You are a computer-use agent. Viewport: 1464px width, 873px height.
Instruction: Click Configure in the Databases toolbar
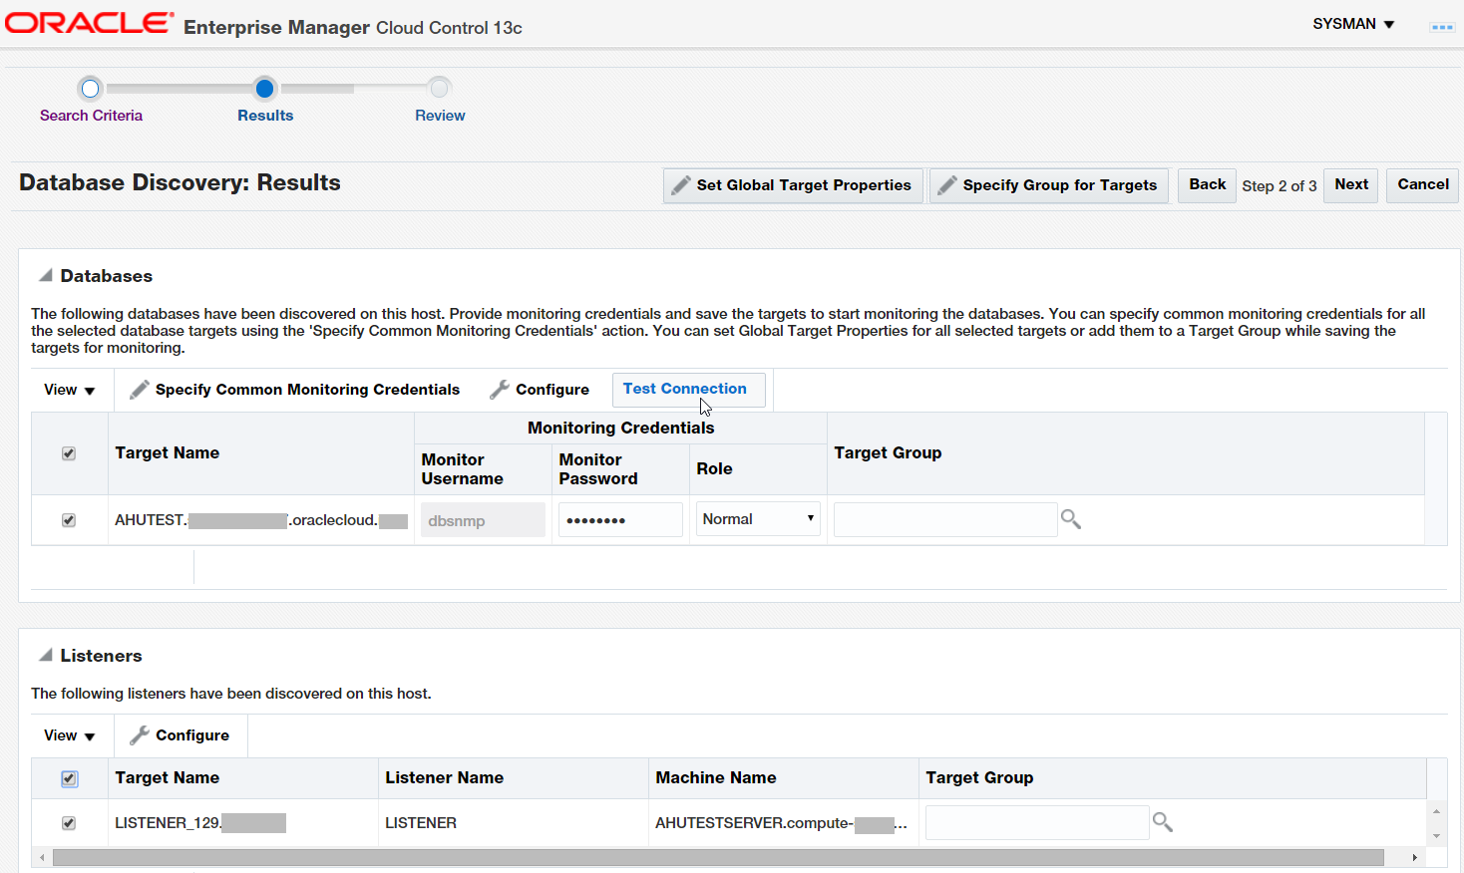click(x=540, y=390)
